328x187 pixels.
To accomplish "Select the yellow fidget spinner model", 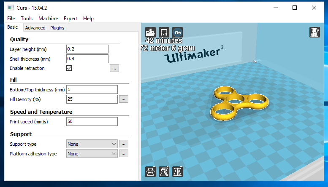I will coord(239,103).
